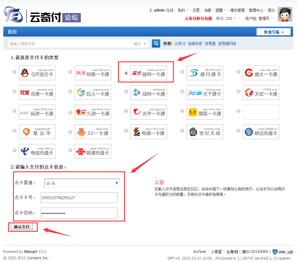This screenshot has height=262, width=297.
Task: Expand the 提醒 menu
Action: [220, 10]
